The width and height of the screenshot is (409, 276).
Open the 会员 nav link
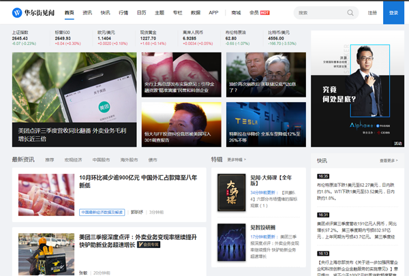pyautogui.click(x=254, y=12)
